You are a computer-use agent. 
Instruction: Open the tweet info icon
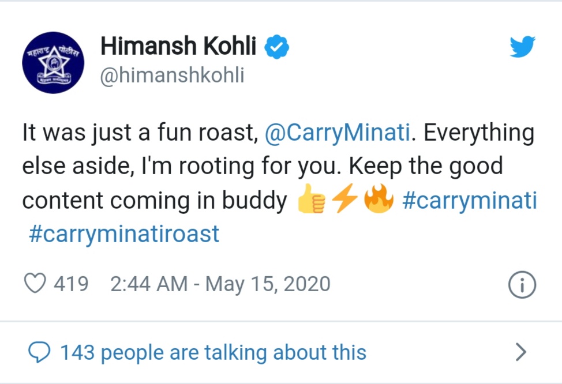click(522, 285)
